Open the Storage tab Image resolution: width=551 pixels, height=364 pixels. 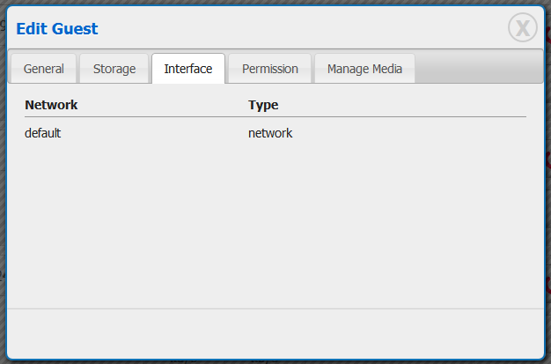click(114, 69)
